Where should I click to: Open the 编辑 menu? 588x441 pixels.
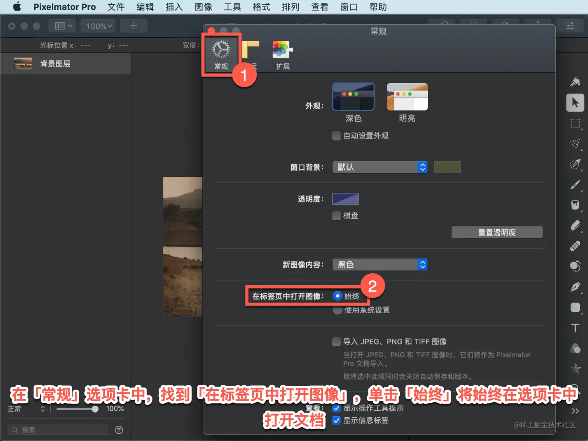point(145,7)
